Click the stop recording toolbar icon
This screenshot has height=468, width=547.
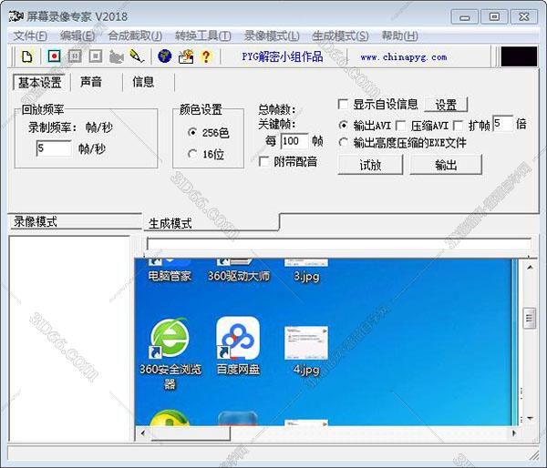[95, 56]
